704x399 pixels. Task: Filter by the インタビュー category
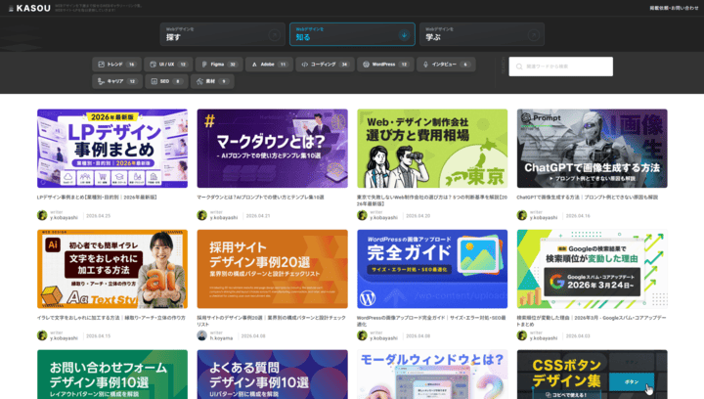(x=446, y=65)
